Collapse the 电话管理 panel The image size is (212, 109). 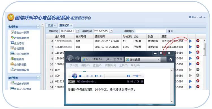click(38, 27)
